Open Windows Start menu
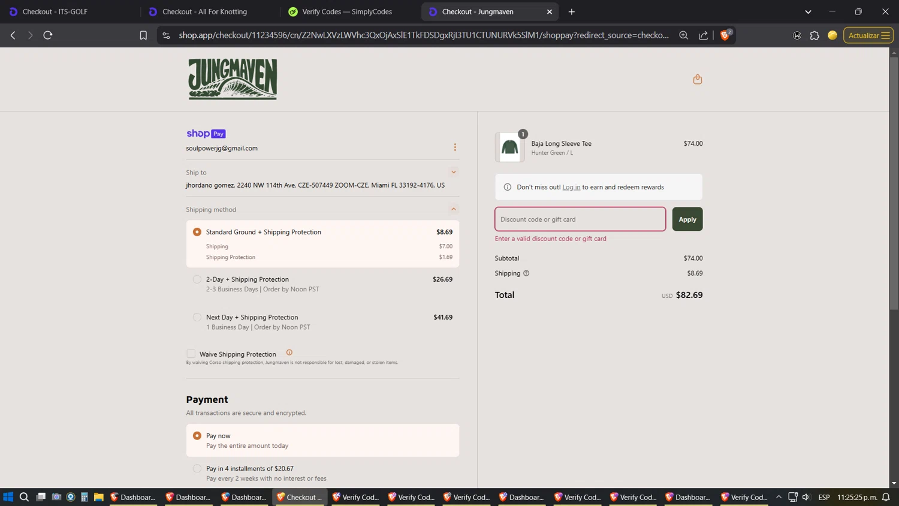899x506 pixels. (x=8, y=497)
